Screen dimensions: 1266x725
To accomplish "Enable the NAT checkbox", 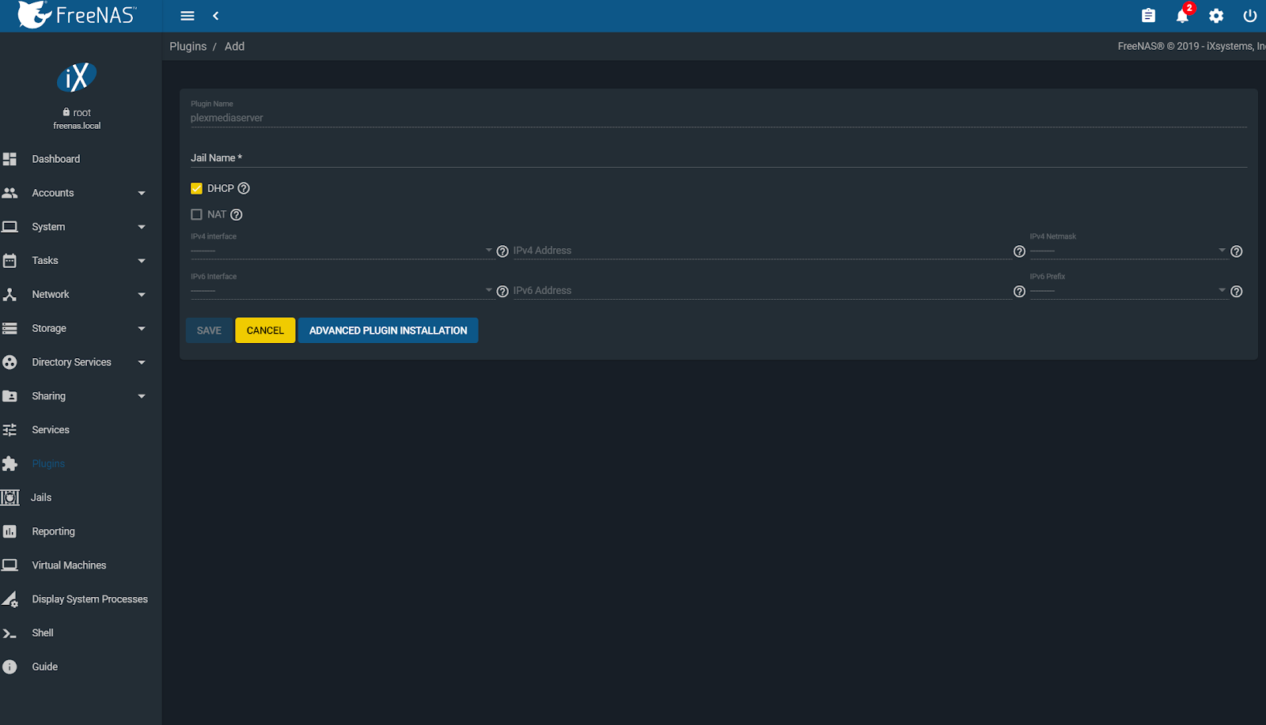I will tap(196, 214).
